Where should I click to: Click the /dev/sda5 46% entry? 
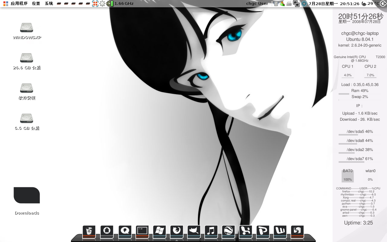[360, 132]
